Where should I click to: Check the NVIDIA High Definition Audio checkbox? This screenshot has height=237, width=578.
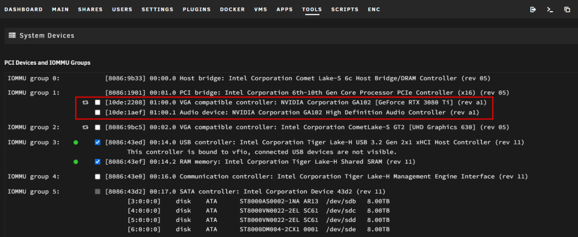97,112
